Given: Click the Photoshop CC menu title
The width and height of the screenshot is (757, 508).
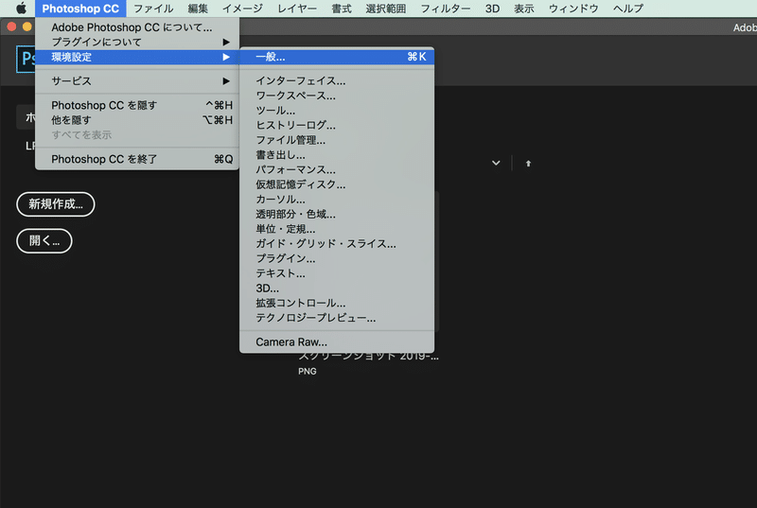Looking at the screenshot, I should pos(80,9).
